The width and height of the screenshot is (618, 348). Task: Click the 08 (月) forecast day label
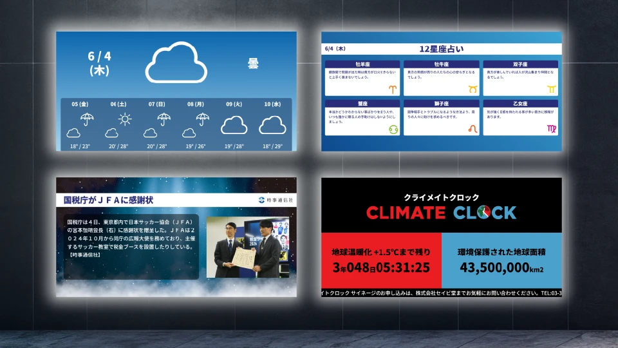point(196,104)
